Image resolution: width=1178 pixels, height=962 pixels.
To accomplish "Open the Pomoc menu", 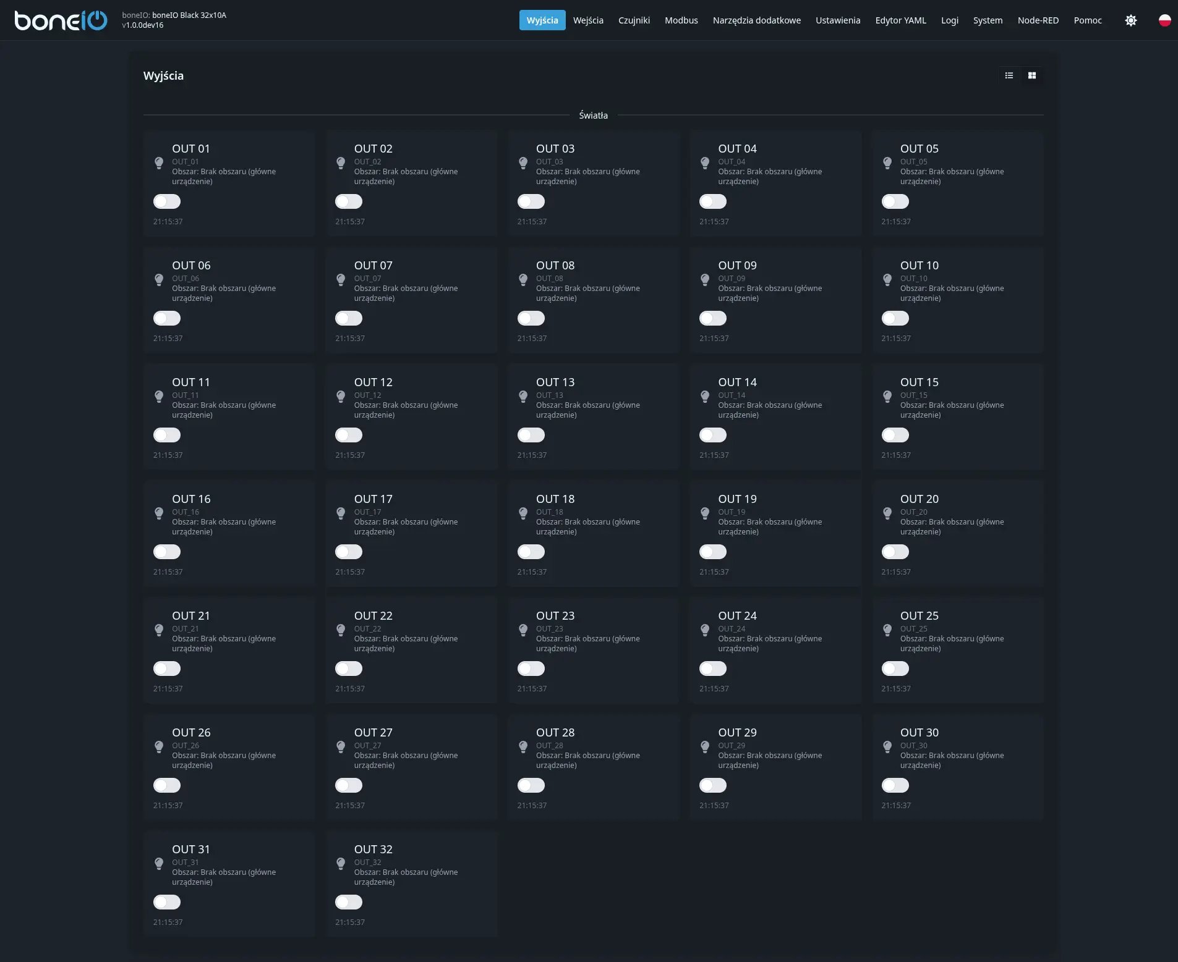I will tap(1088, 20).
